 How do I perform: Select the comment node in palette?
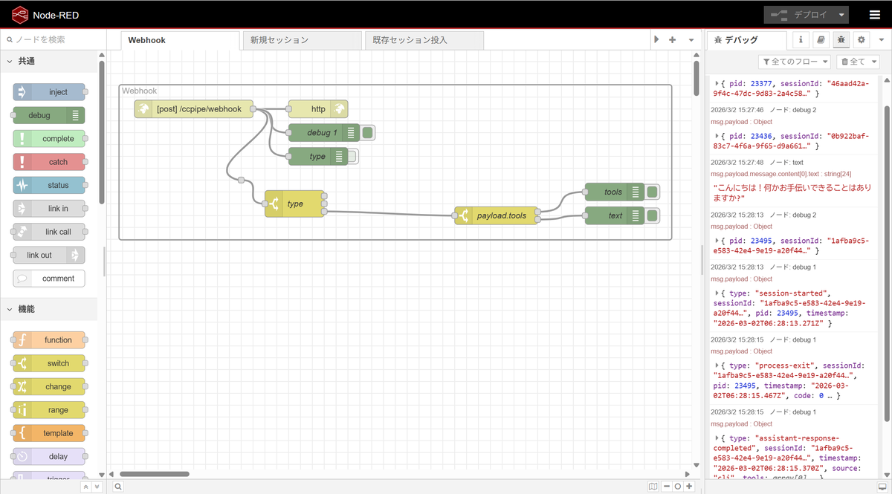(49, 279)
